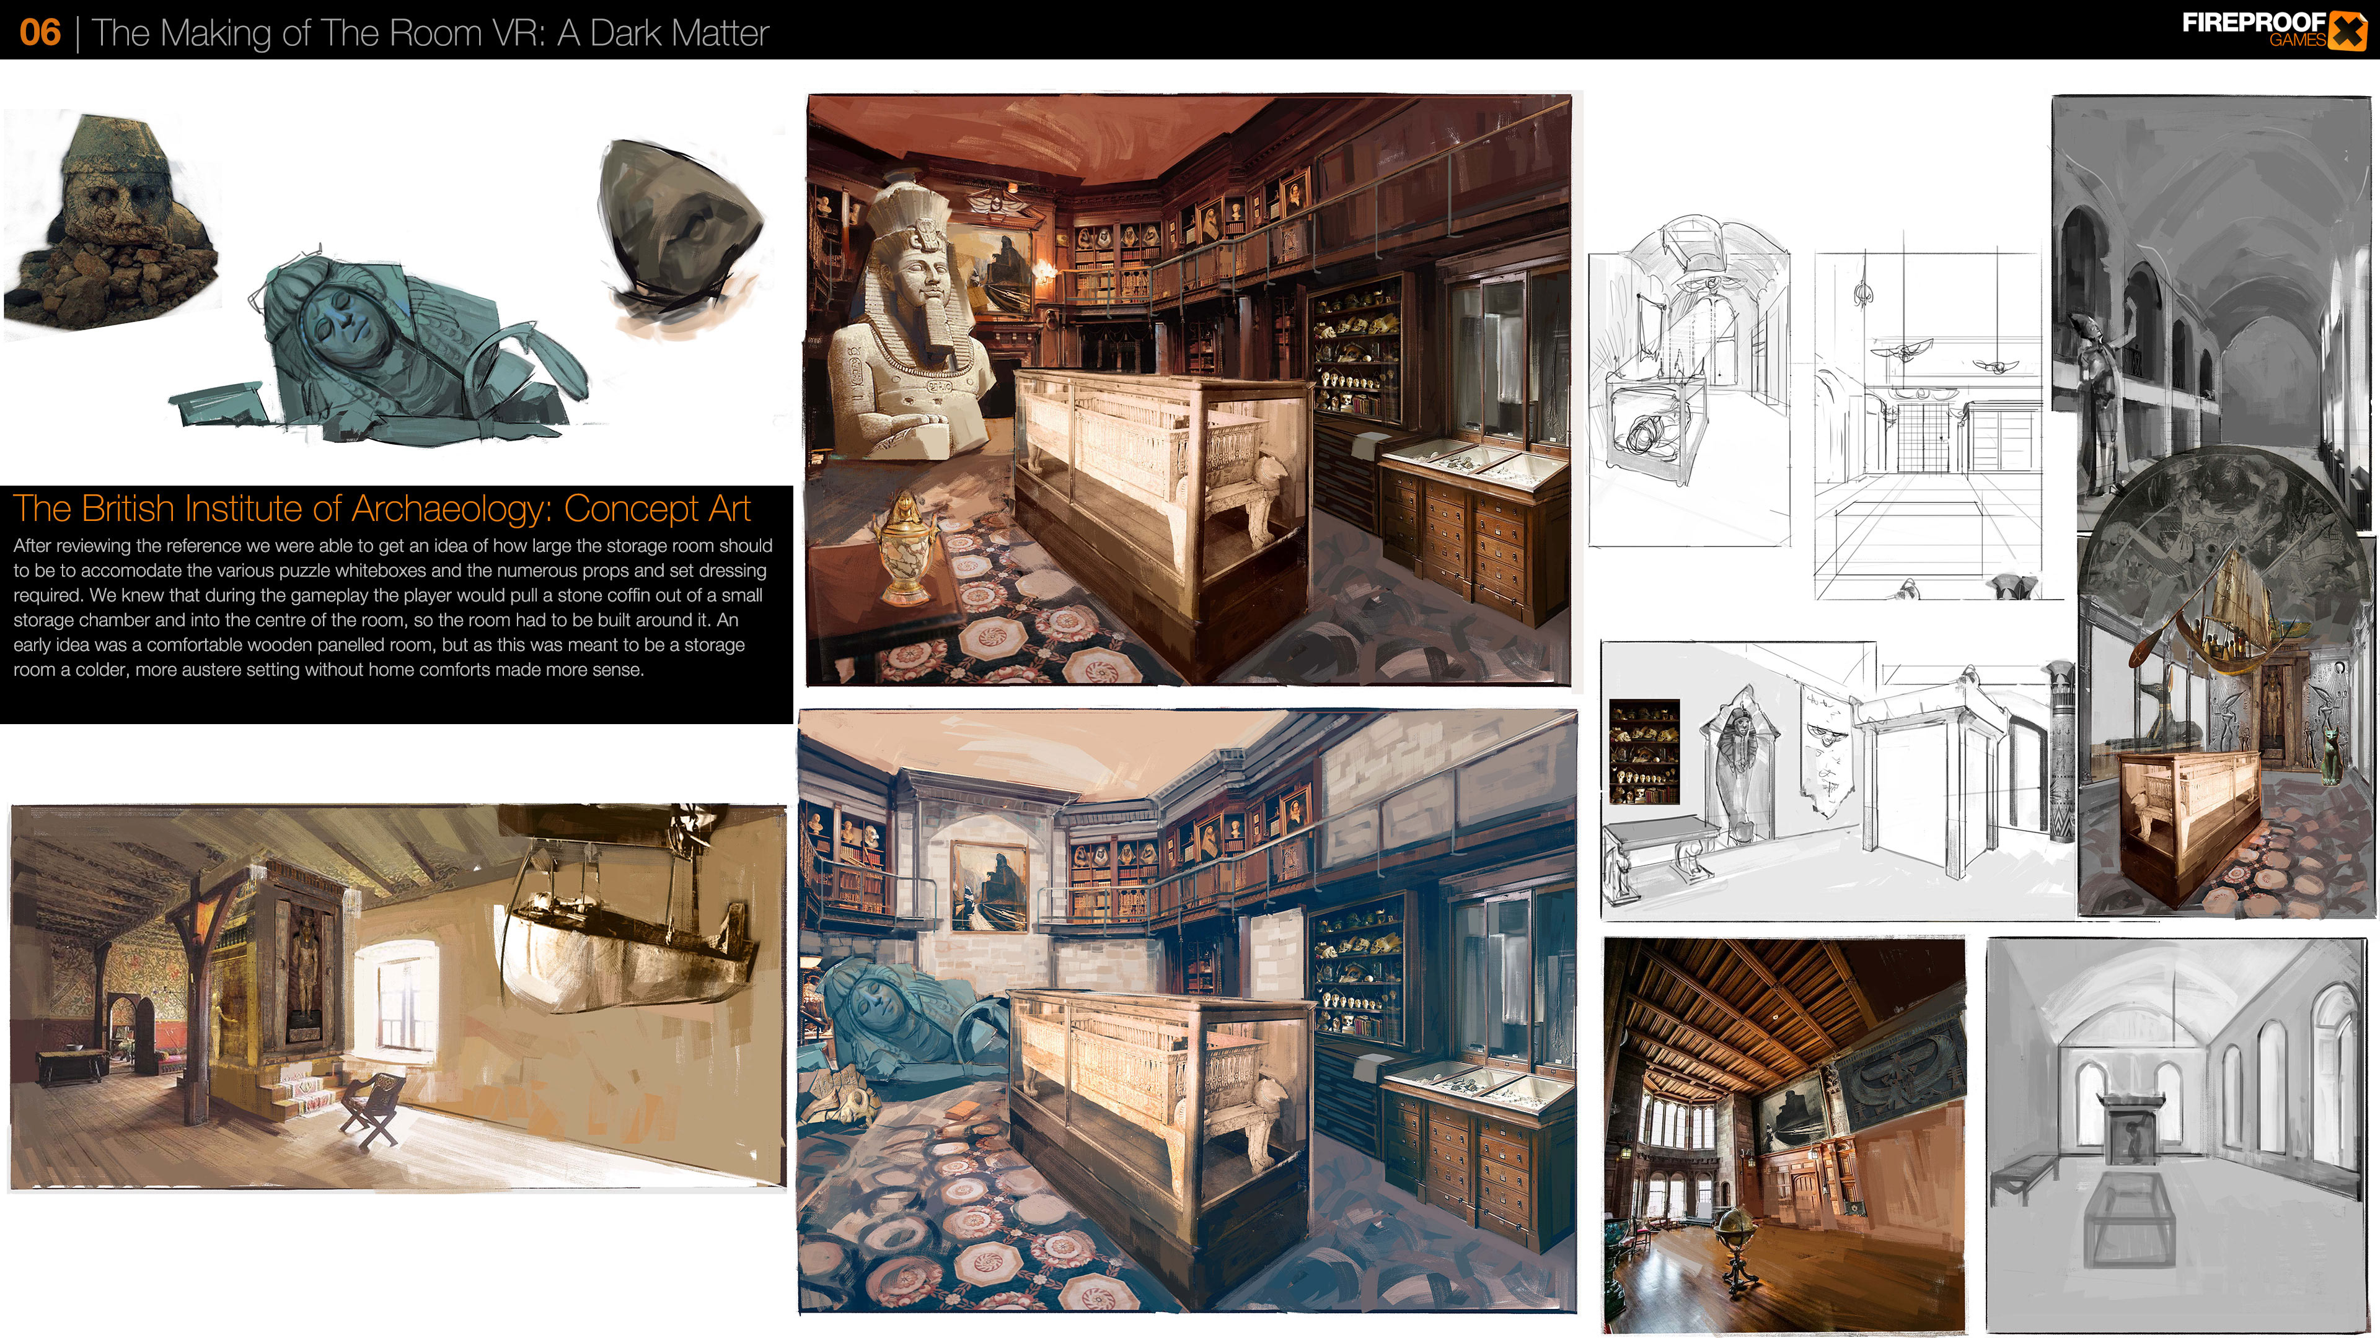
Task: Select the page title 'The Making of The Room VR: A Dark Matter'
Action: (x=431, y=33)
